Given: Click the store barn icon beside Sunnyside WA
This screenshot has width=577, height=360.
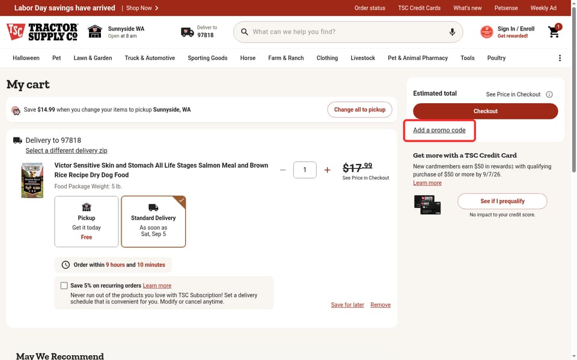Looking at the screenshot, I should pos(95,32).
